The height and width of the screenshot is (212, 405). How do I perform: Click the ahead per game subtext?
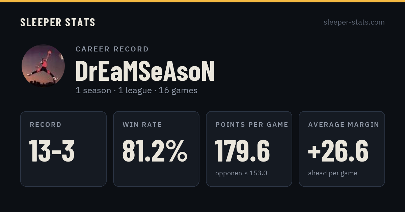[333, 173]
